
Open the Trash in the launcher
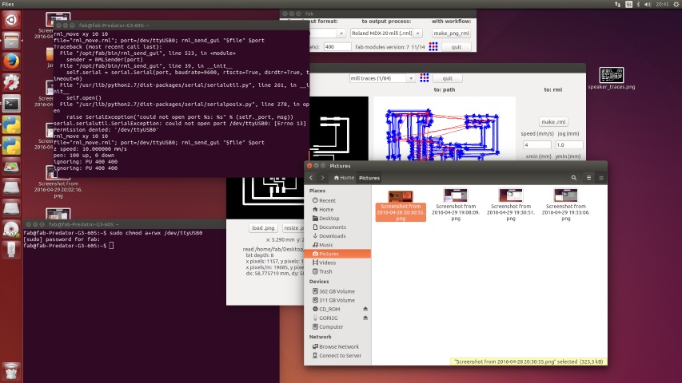tap(11, 371)
